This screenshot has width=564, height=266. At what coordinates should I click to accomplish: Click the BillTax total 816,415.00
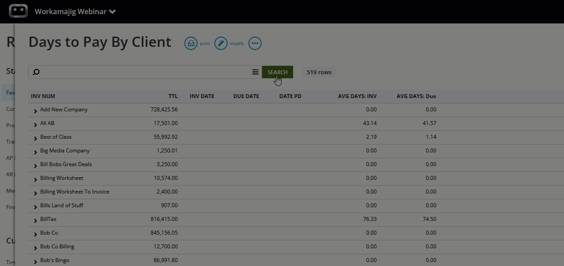pyautogui.click(x=164, y=219)
